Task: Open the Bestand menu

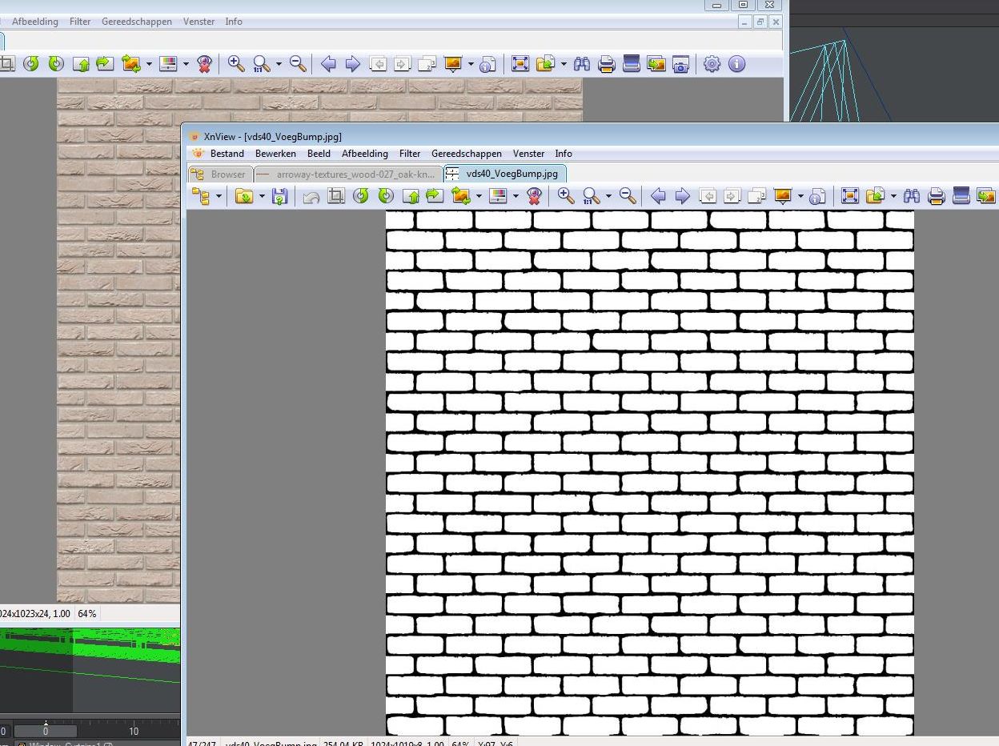Action: pyautogui.click(x=227, y=154)
